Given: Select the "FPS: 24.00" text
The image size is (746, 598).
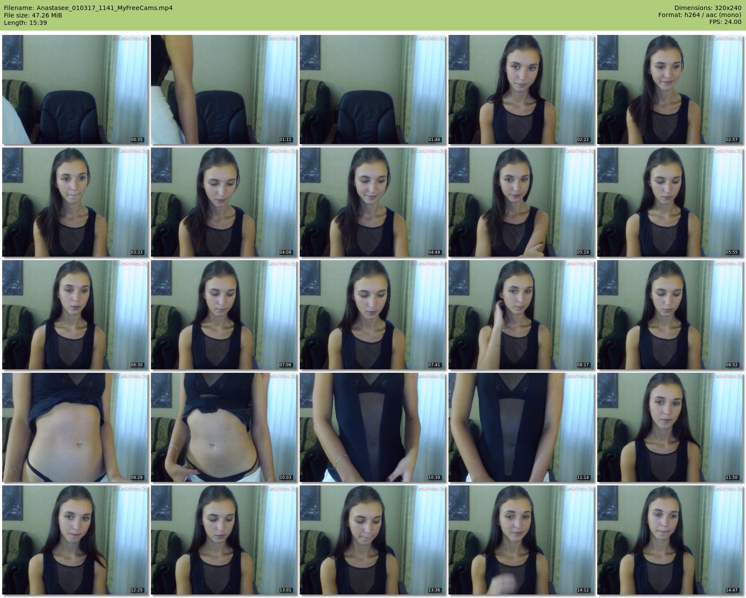Looking at the screenshot, I should [725, 22].
